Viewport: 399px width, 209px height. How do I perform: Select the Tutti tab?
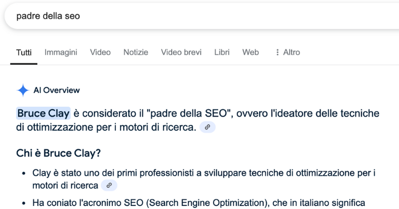click(24, 52)
